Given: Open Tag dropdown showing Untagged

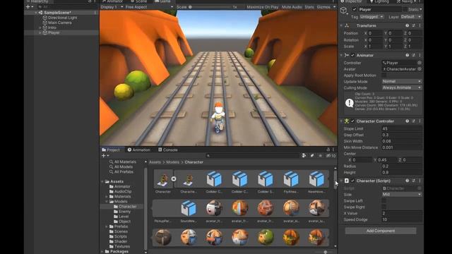Looking at the screenshot, I should pos(372,17).
